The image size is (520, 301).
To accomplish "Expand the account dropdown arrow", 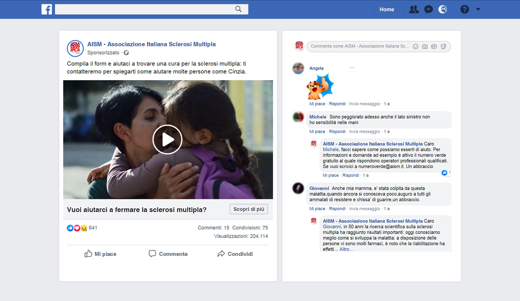I will click(478, 9).
